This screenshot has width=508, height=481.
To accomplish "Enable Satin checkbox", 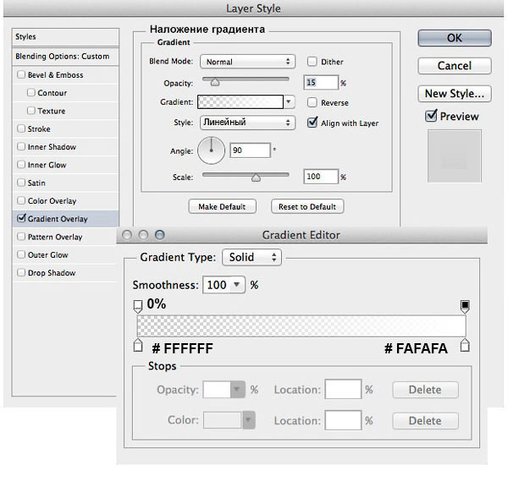I will 21,183.
